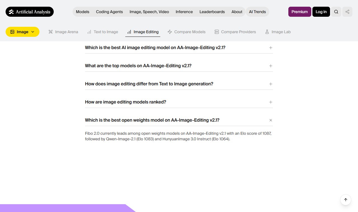
Task: Click the Log in button
Action: (321, 12)
